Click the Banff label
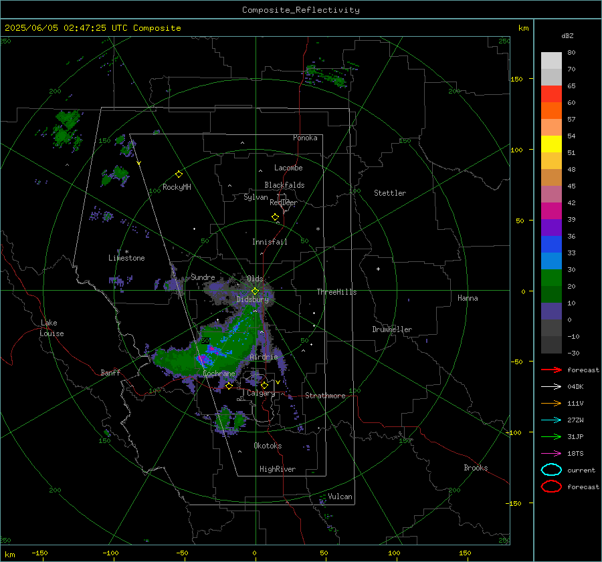The height and width of the screenshot is (562, 602). click(110, 373)
